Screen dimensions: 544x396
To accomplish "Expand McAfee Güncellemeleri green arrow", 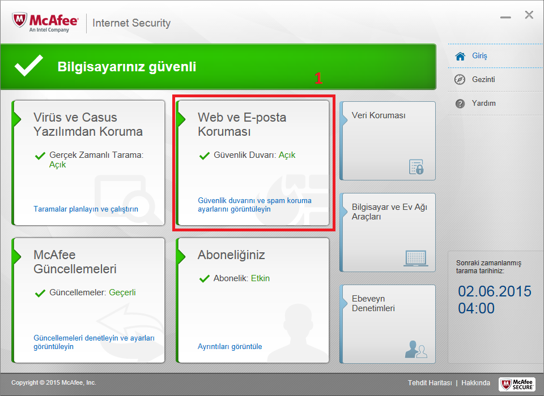I will [16, 256].
